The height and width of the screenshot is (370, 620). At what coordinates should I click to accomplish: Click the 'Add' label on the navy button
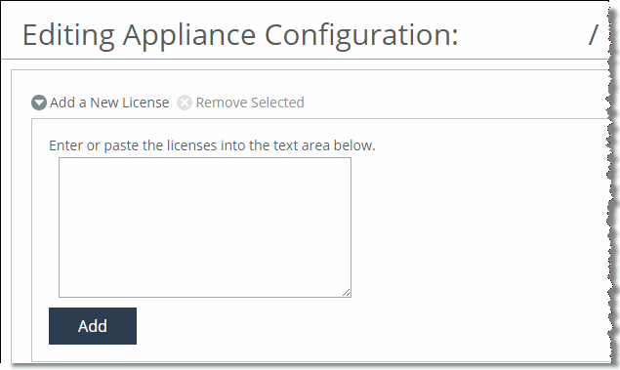tap(93, 326)
